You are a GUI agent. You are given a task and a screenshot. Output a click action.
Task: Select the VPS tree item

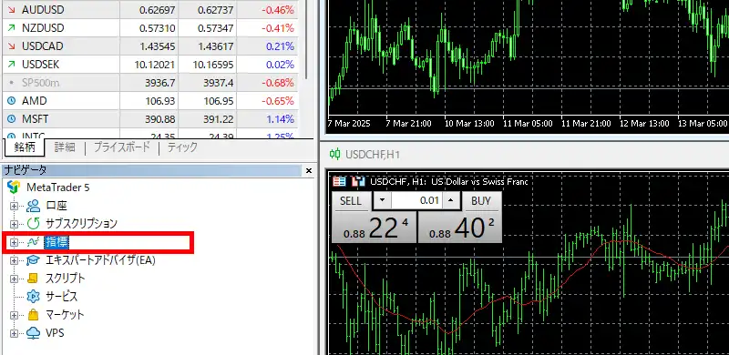tap(55, 333)
